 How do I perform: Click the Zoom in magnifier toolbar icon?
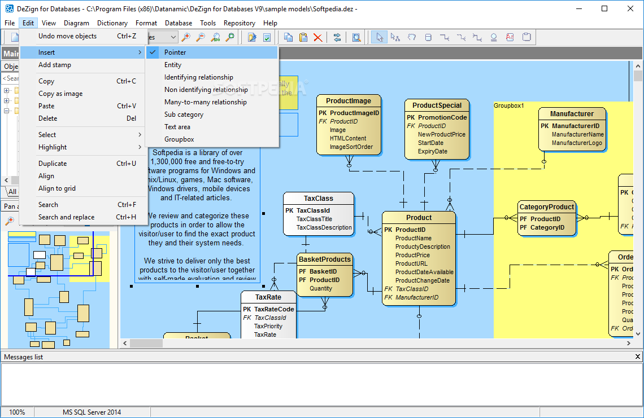[x=186, y=37]
